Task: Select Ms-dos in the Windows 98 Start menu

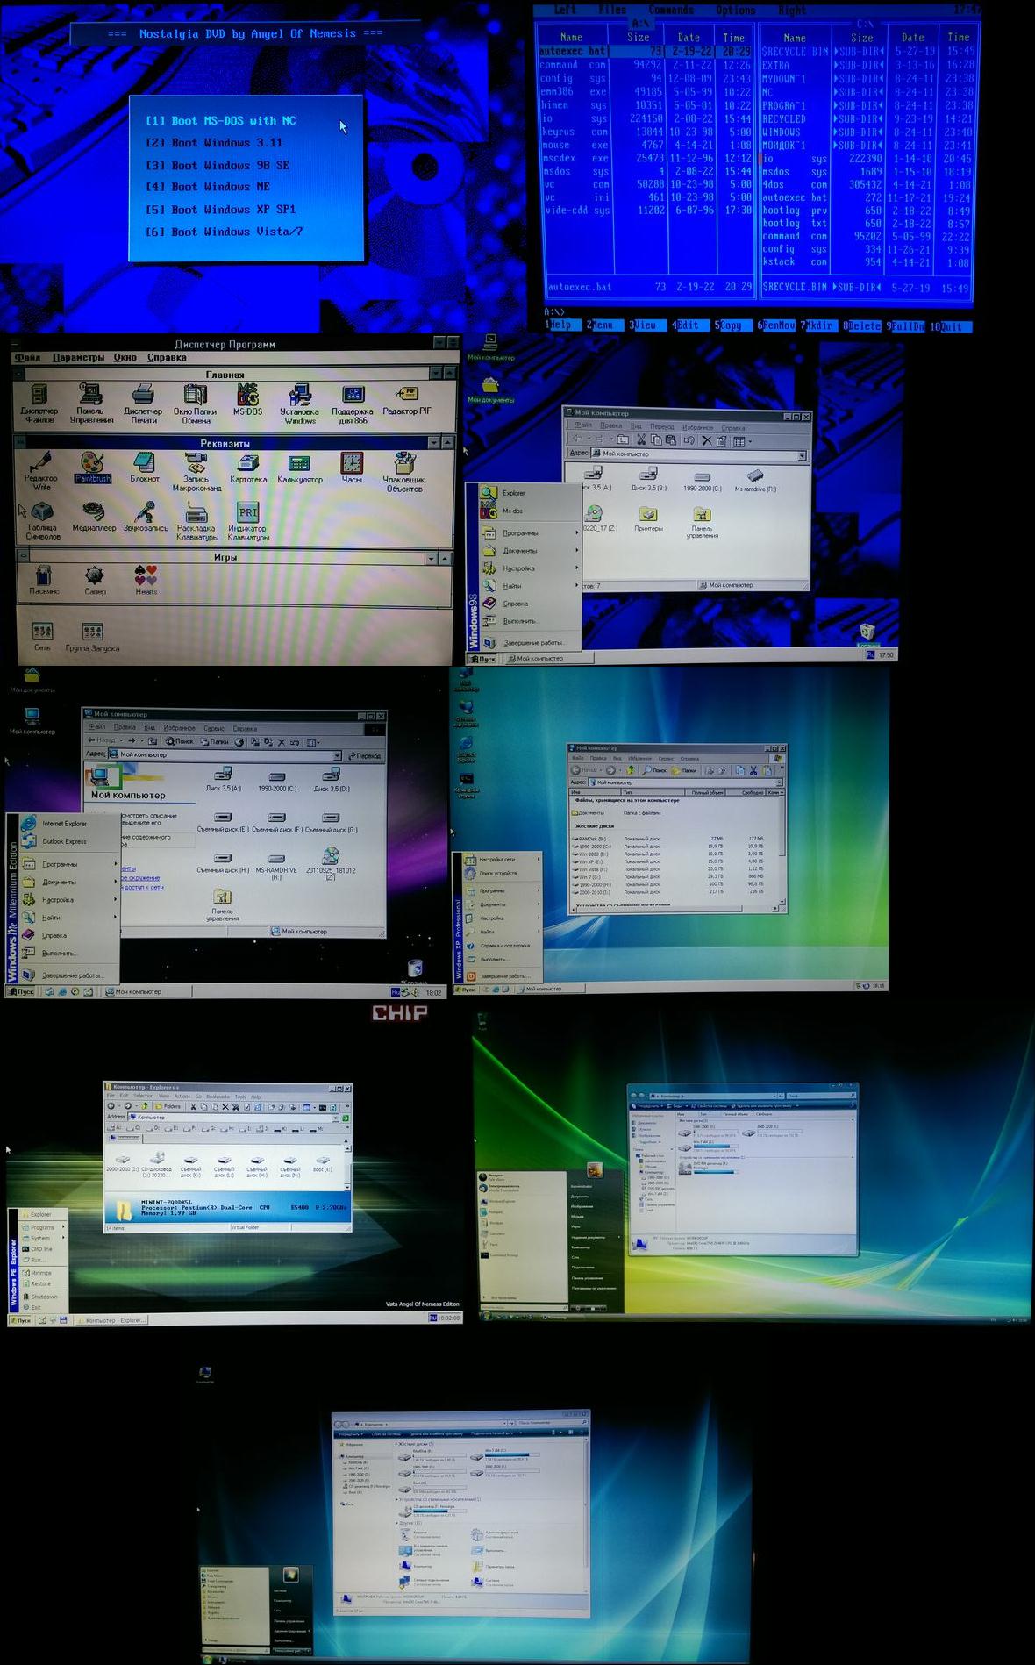Action: click(x=531, y=511)
